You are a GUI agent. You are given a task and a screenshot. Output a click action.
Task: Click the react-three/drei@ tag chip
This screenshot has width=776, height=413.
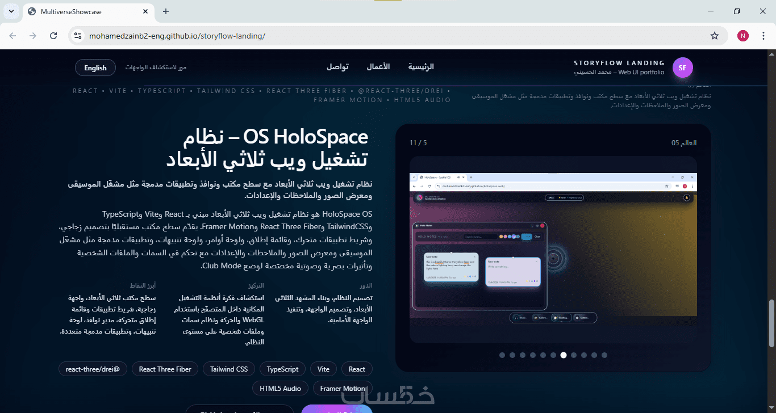(93, 369)
